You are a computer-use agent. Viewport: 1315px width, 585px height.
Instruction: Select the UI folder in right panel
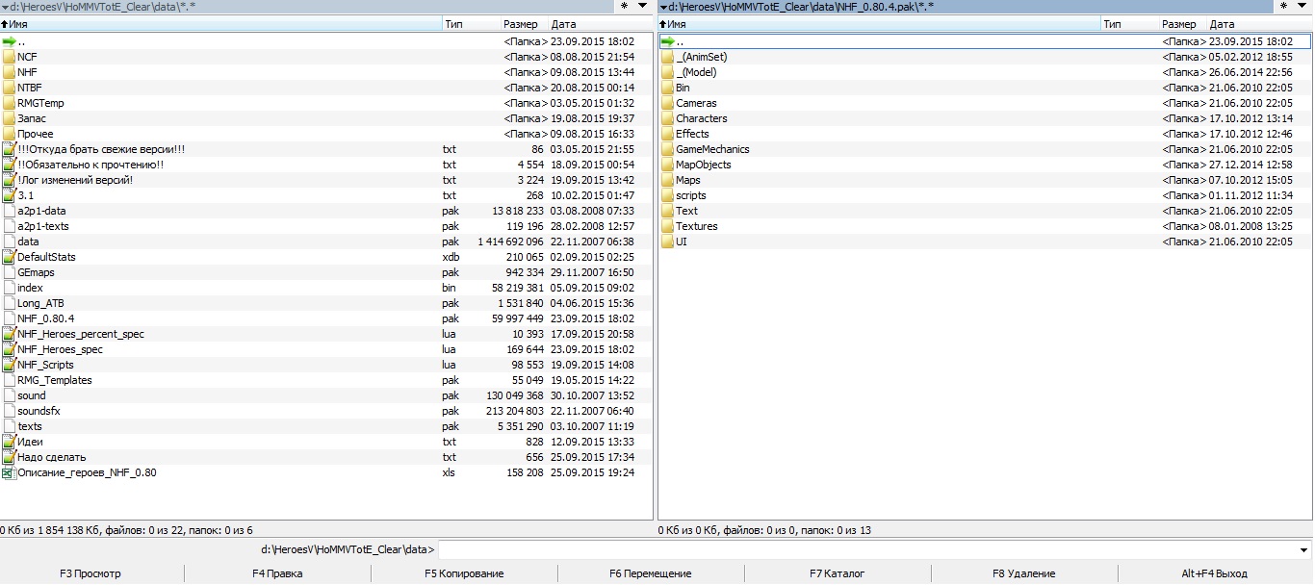[986, 242]
